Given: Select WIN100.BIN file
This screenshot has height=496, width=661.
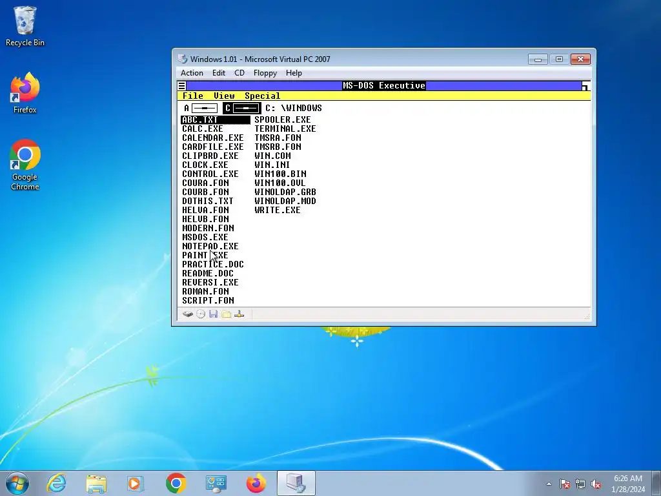Looking at the screenshot, I should 280,174.
